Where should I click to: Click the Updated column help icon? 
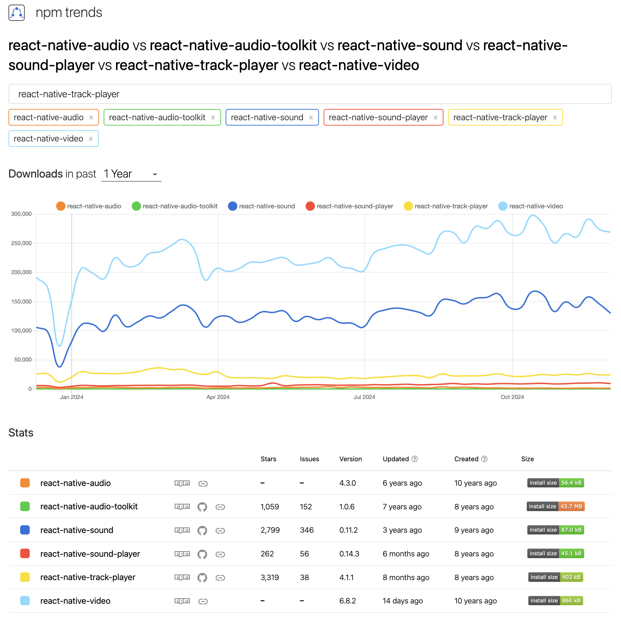414,459
